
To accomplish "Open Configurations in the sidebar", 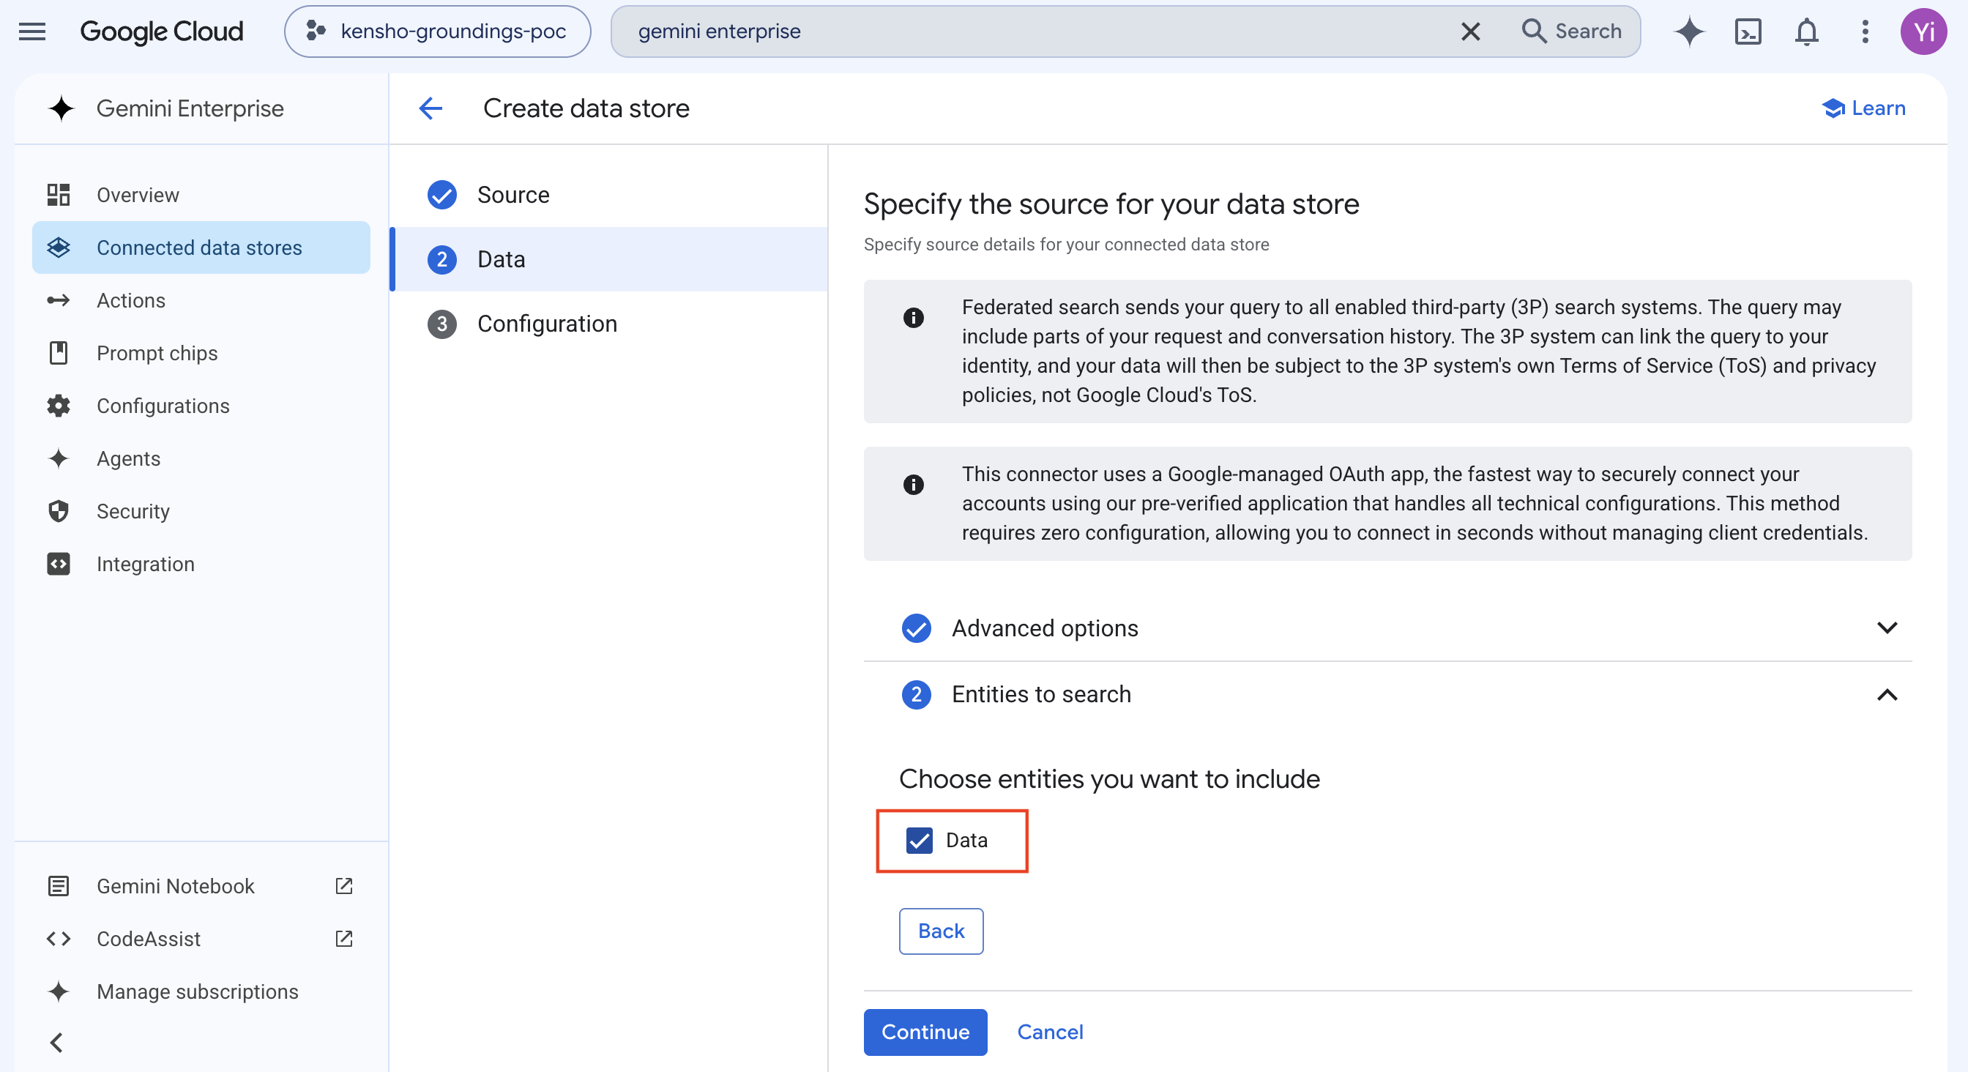I will (201, 406).
